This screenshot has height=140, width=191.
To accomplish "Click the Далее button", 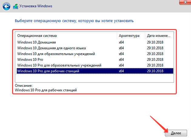I will click(176, 133).
